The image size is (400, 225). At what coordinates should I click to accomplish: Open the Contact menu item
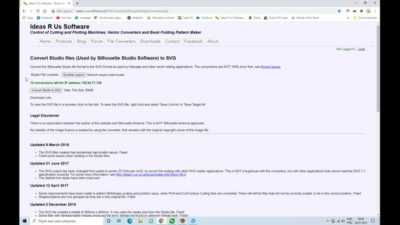tap(172, 41)
